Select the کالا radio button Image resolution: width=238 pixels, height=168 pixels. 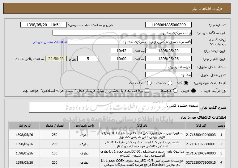[186, 83]
